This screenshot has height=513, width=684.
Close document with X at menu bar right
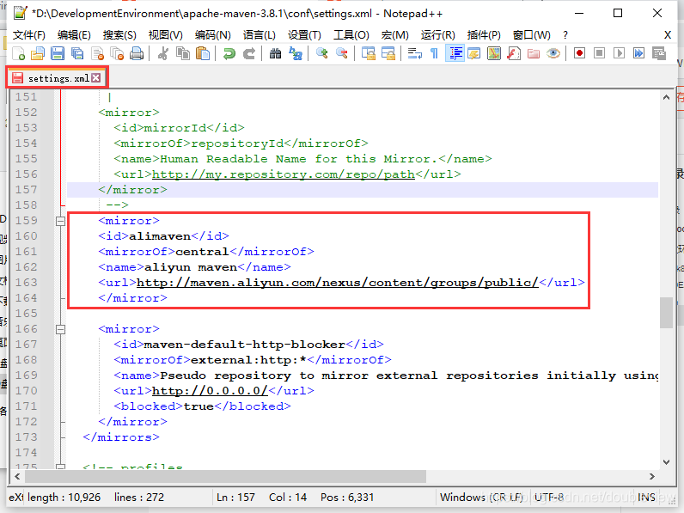pyautogui.click(x=668, y=35)
